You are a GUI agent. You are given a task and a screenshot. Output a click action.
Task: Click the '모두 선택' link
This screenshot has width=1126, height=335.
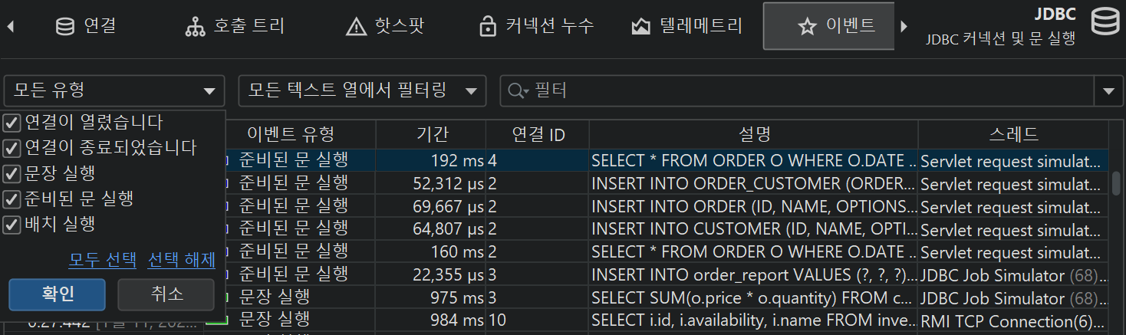coord(102,260)
